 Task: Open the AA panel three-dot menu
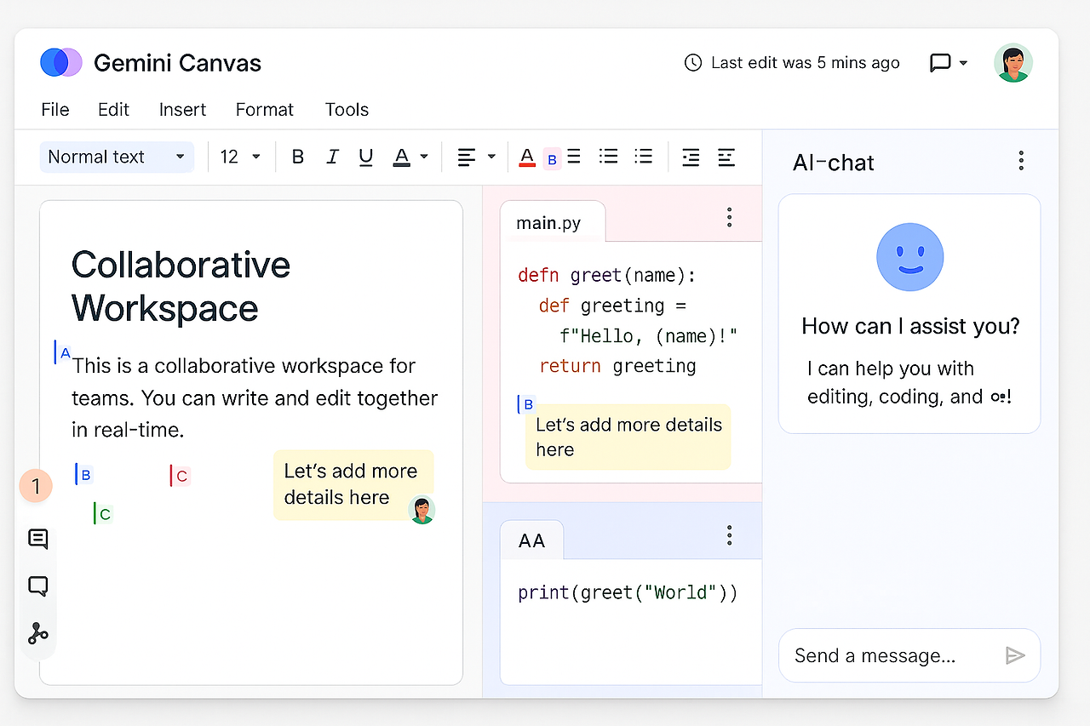[729, 535]
